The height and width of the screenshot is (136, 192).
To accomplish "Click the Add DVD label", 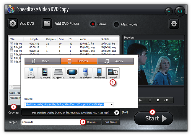I will [27, 23].
